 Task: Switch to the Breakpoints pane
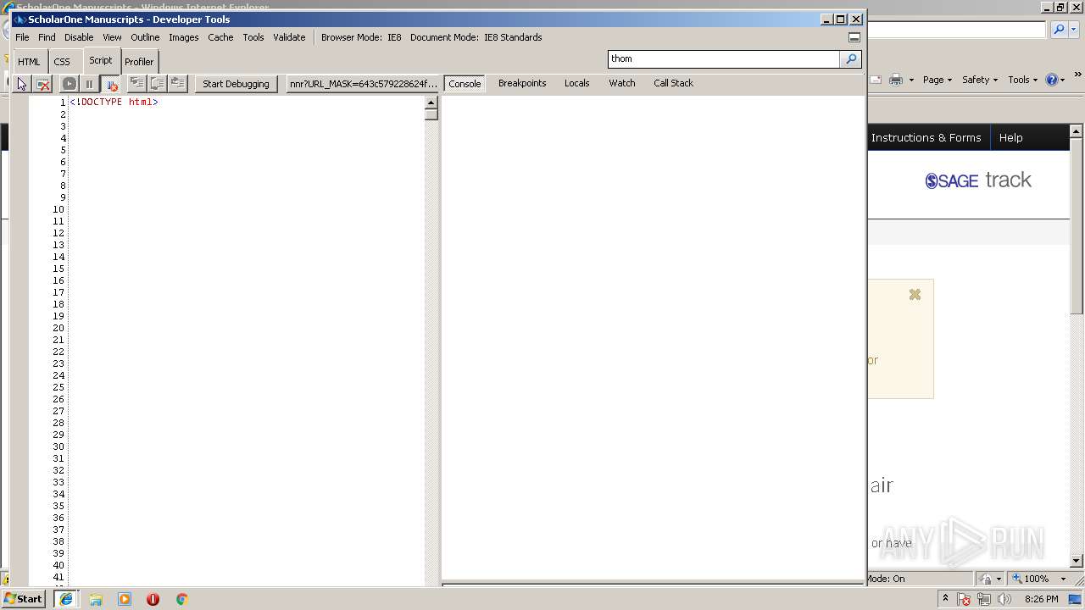click(522, 83)
